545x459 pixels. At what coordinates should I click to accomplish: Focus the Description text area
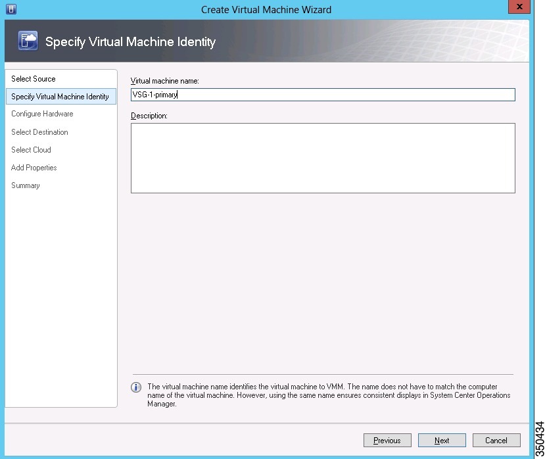(322, 158)
